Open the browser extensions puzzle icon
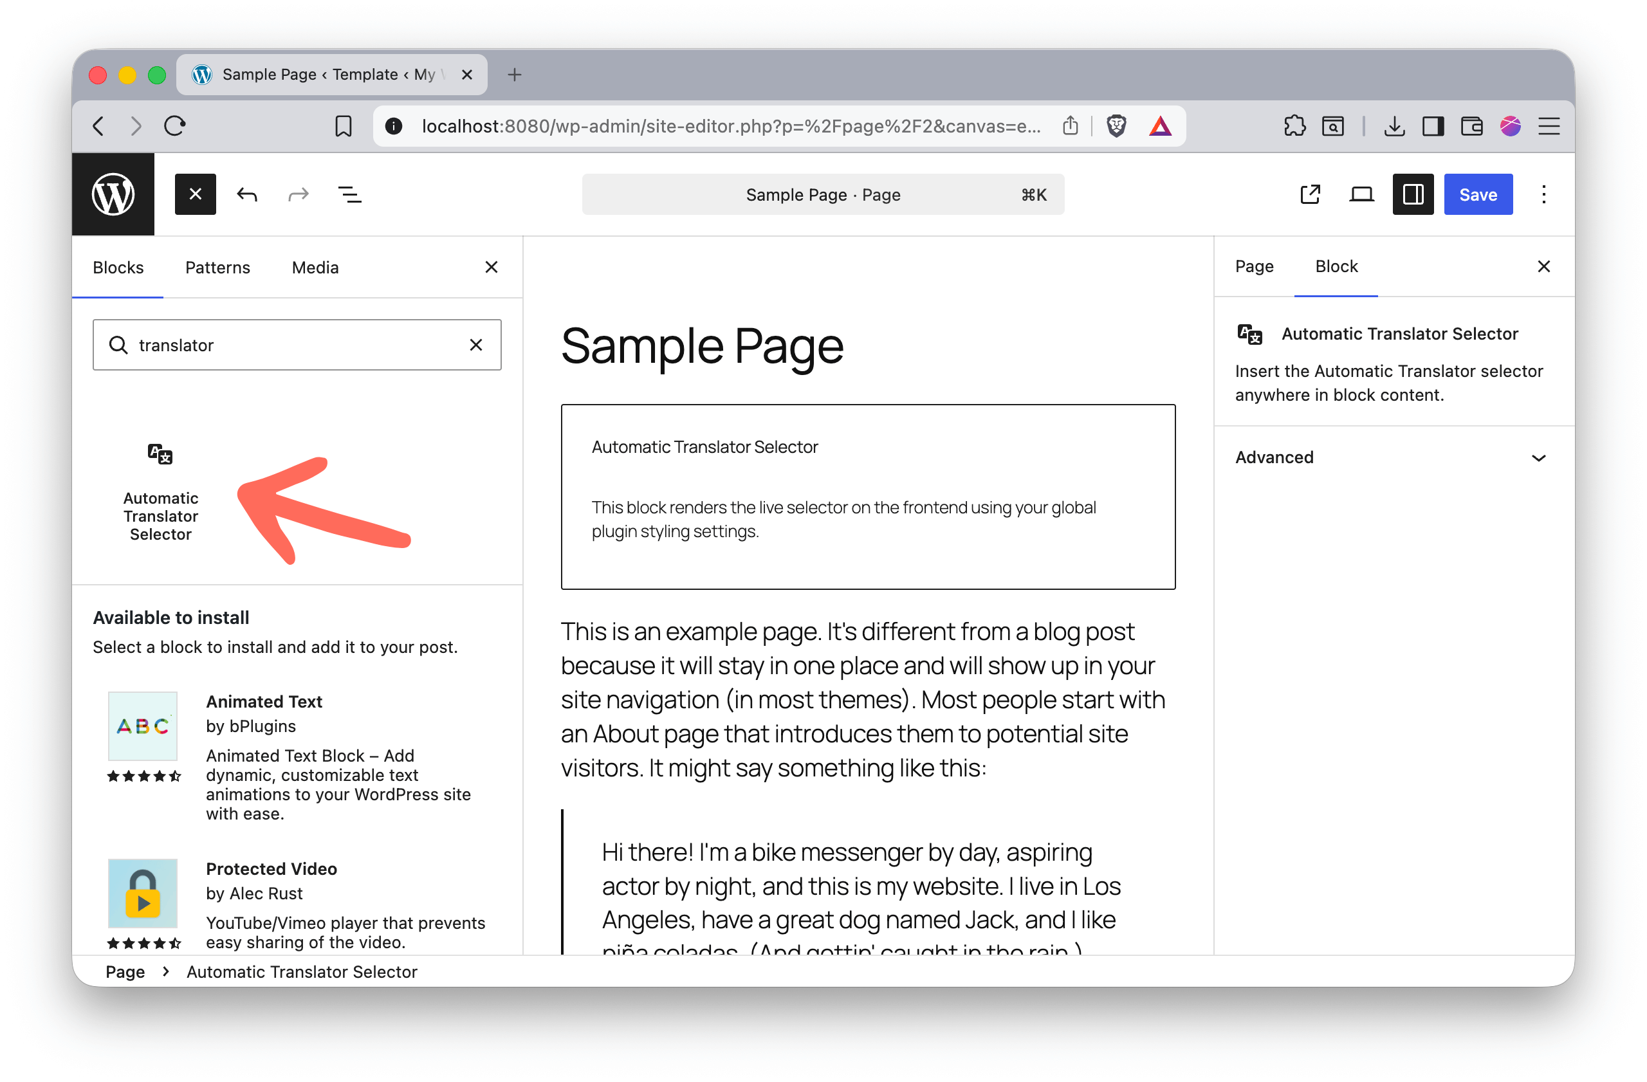 coord(1294,126)
